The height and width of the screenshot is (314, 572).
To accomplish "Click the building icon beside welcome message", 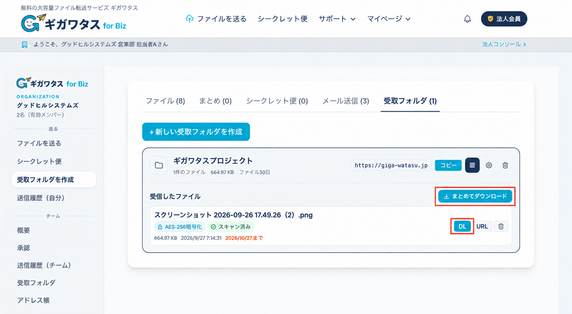I will coord(25,45).
